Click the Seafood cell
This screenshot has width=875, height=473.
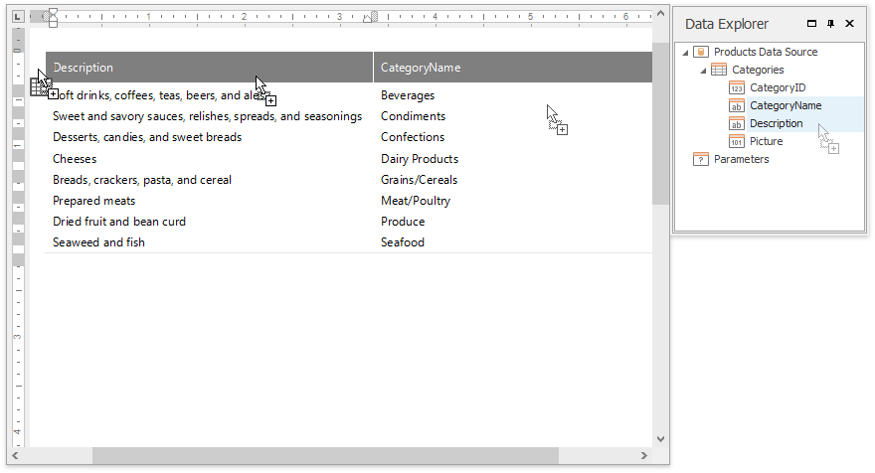coord(403,242)
